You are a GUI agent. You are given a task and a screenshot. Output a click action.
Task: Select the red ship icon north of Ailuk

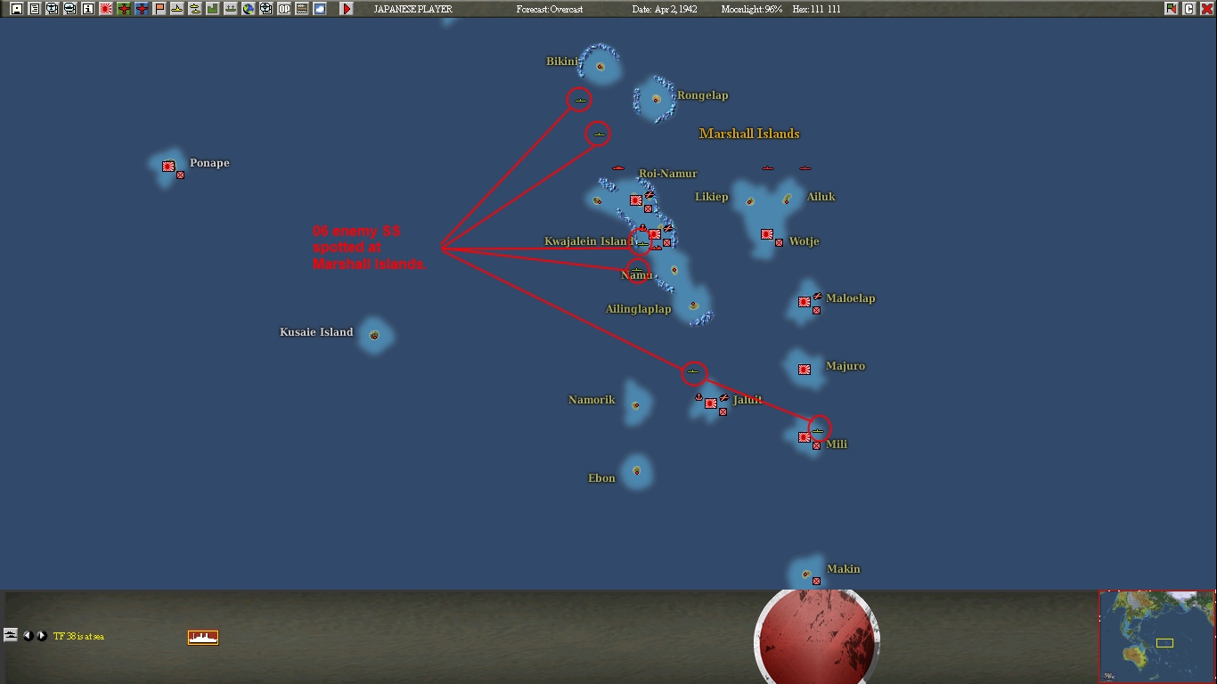click(805, 167)
